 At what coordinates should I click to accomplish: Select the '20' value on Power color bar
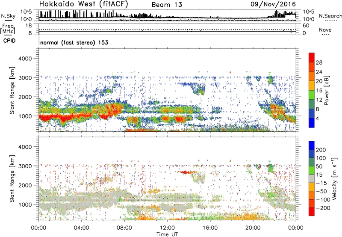point(319,81)
